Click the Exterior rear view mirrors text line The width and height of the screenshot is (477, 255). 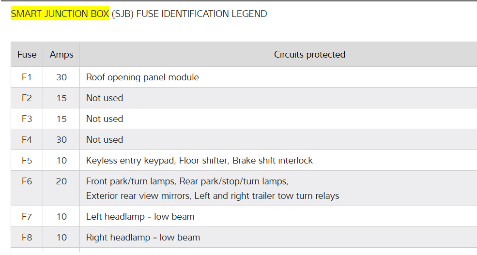point(213,196)
